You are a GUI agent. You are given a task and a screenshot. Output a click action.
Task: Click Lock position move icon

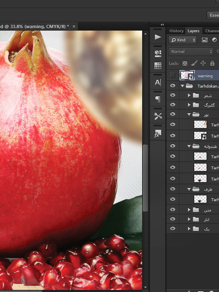pyautogui.click(x=203, y=63)
